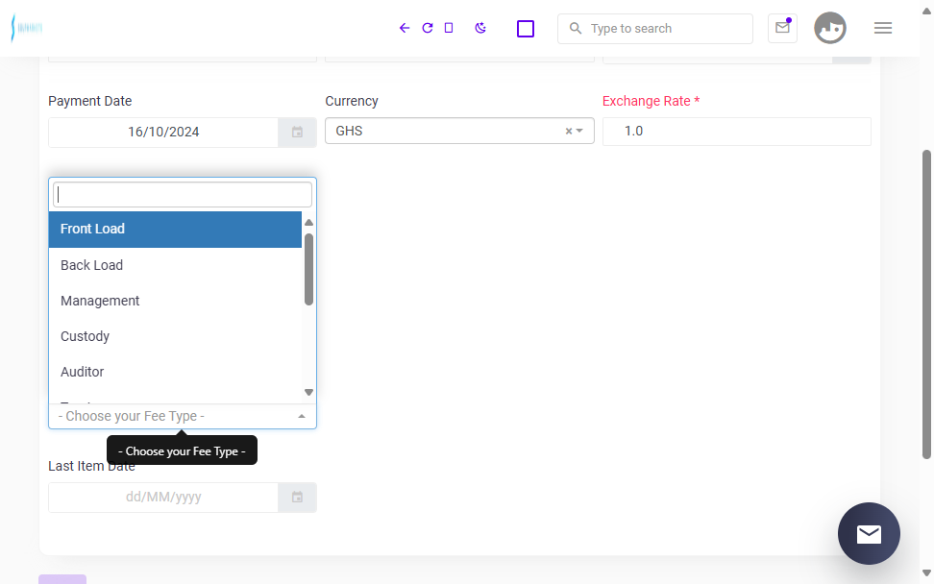The image size is (934, 584).
Task: Select Front Load fee type
Action: pos(175,230)
